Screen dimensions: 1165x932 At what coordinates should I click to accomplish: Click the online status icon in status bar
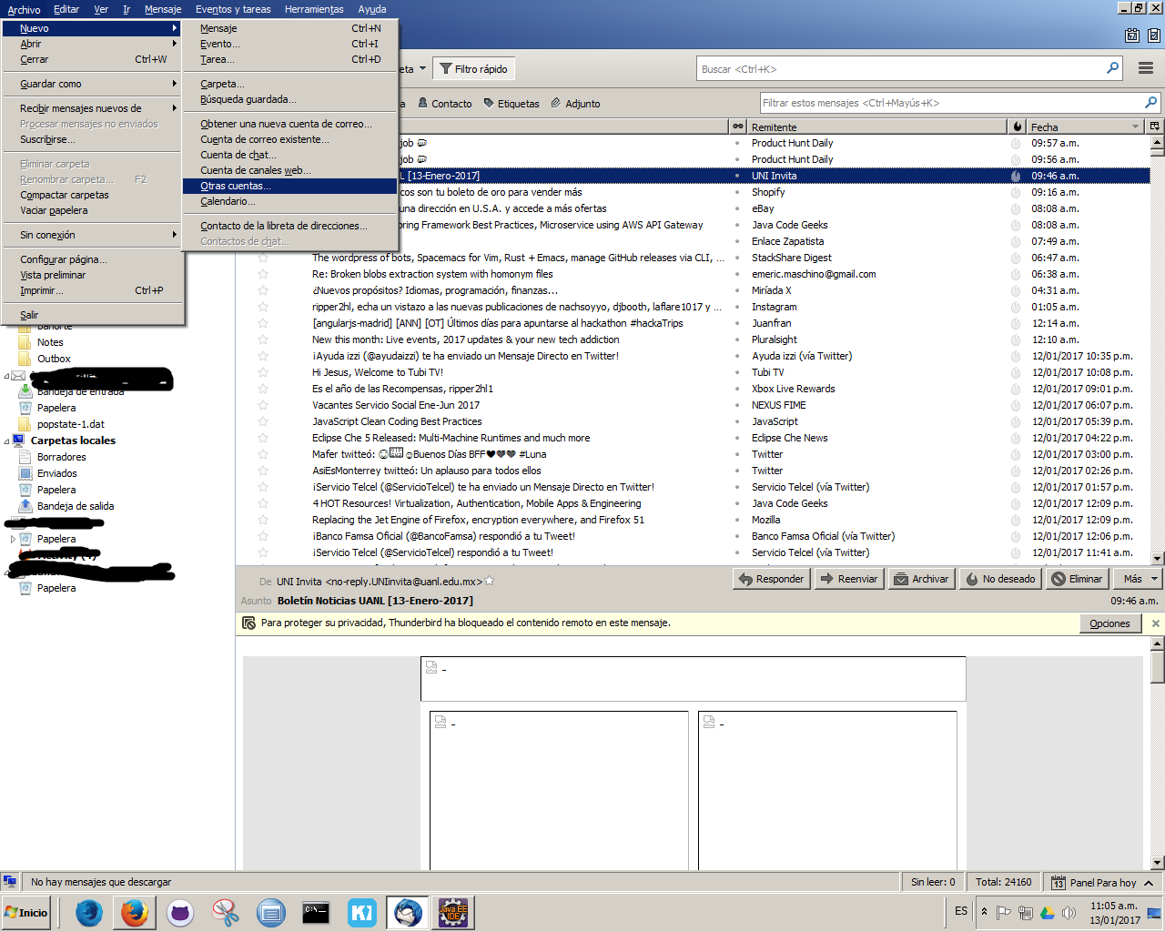click(x=10, y=882)
